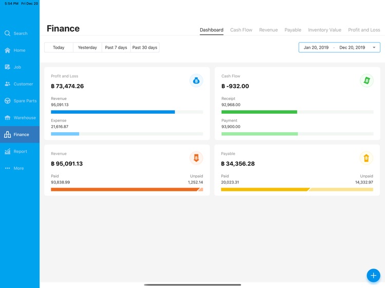Expand the date range dropdown arrow

point(374,48)
